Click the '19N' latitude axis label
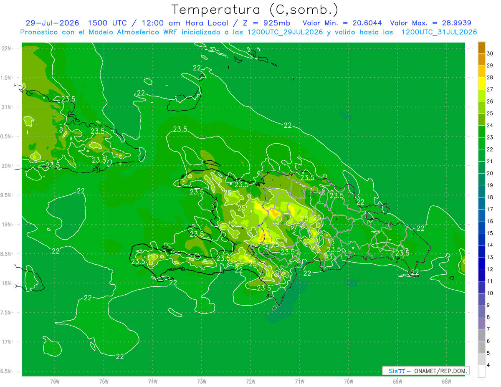501x387 pixels. pos(6,225)
